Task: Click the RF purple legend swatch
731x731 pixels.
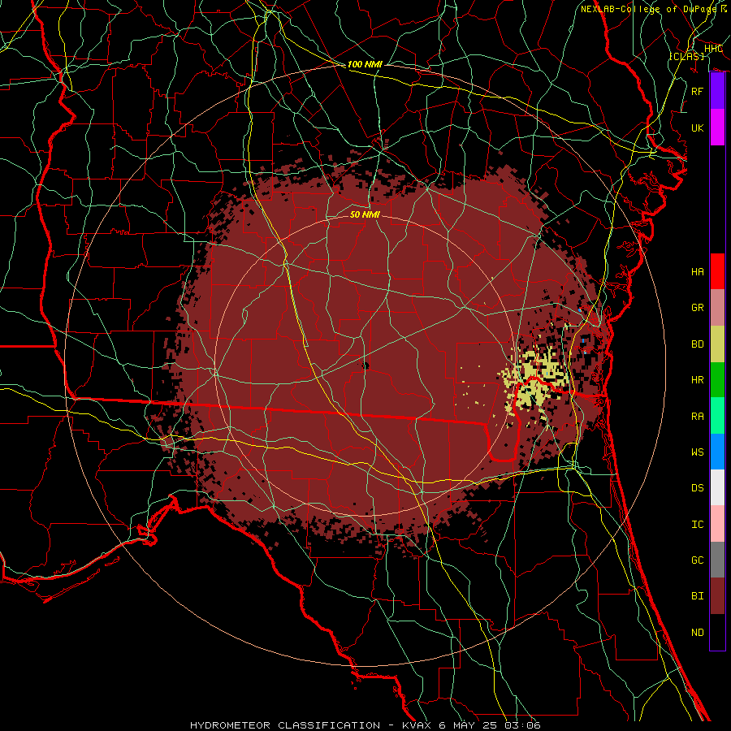Action: pos(717,91)
